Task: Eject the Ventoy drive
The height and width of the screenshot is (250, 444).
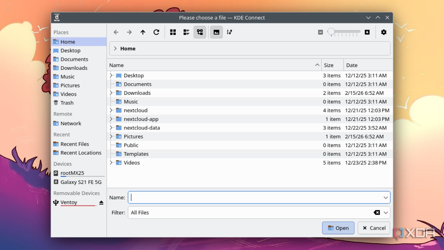Action: point(101,202)
